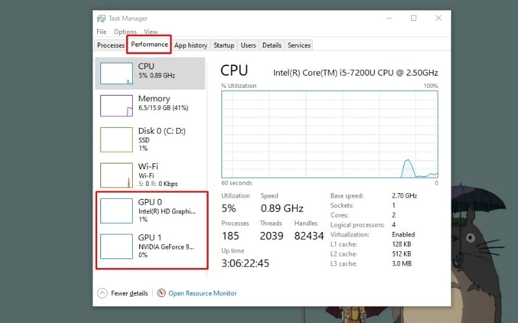Screen dimensions: 518x323
Task: Switch to the Services tab
Action: [299, 45]
